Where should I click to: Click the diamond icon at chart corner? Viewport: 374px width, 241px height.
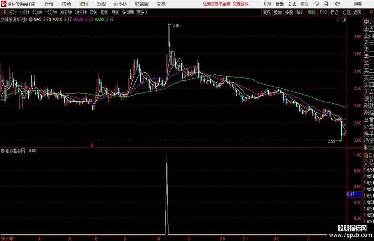(x=338, y=20)
